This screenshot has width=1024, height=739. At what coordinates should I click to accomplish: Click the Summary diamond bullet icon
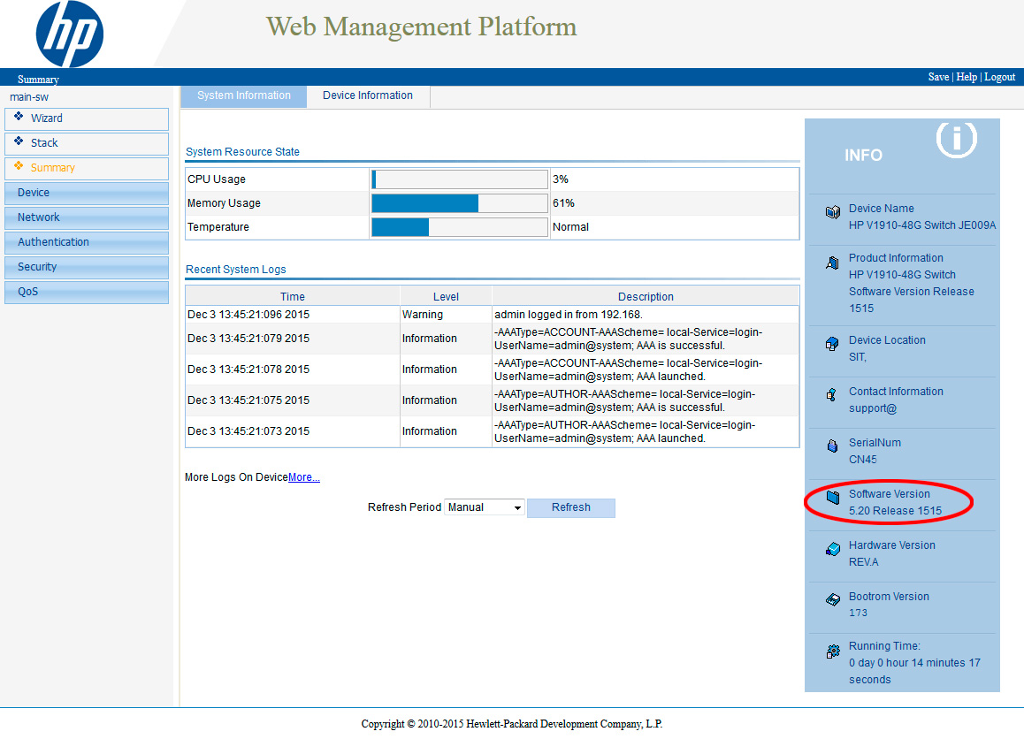(x=19, y=166)
